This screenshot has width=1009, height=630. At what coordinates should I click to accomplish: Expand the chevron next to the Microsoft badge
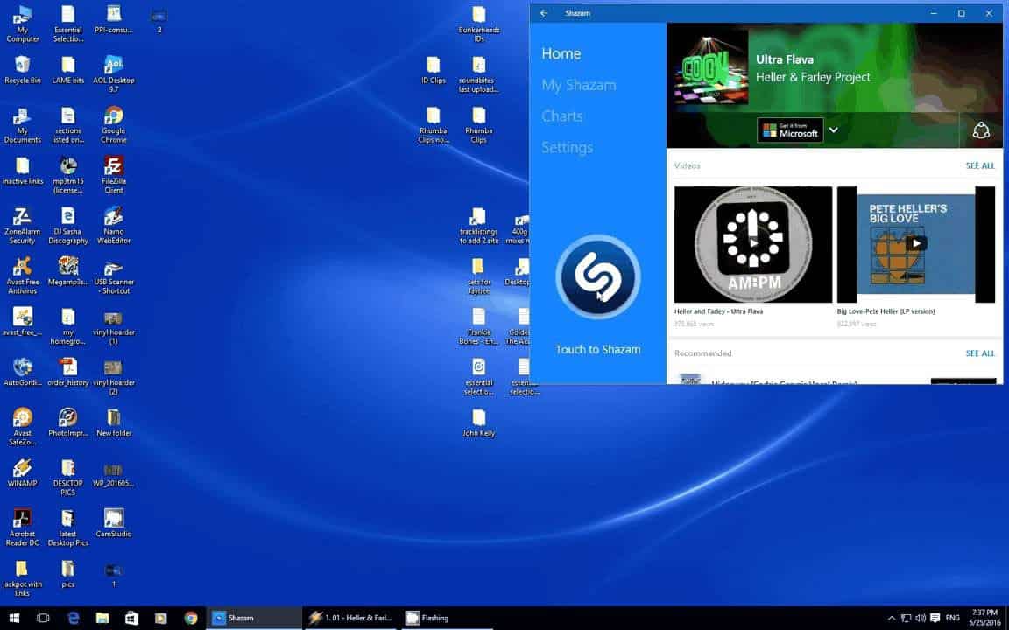pyautogui.click(x=833, y=129)
